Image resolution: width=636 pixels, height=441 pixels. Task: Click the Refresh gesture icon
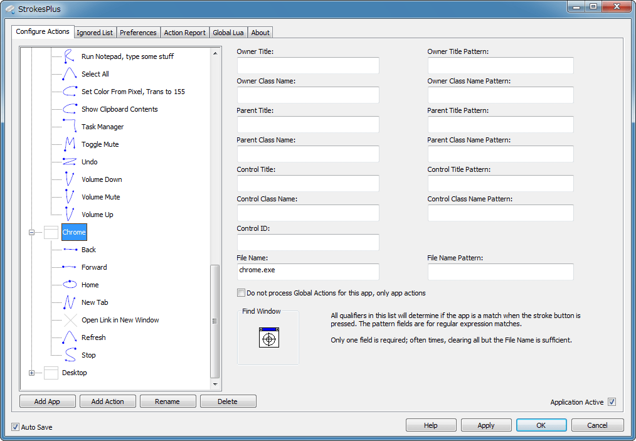70,337
